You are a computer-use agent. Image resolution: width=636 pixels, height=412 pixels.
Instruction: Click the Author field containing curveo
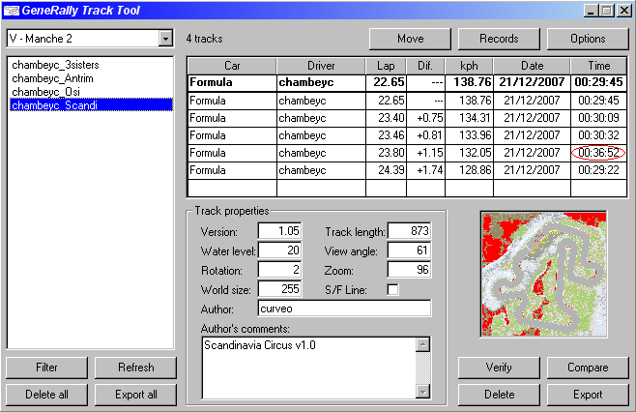coord(344,309)
